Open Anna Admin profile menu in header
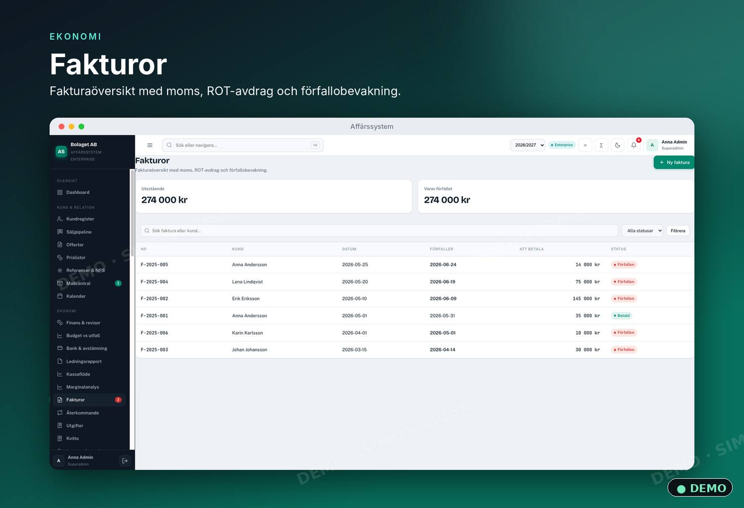The height and width of the screenshot is (508, 744). pos(668,145)
